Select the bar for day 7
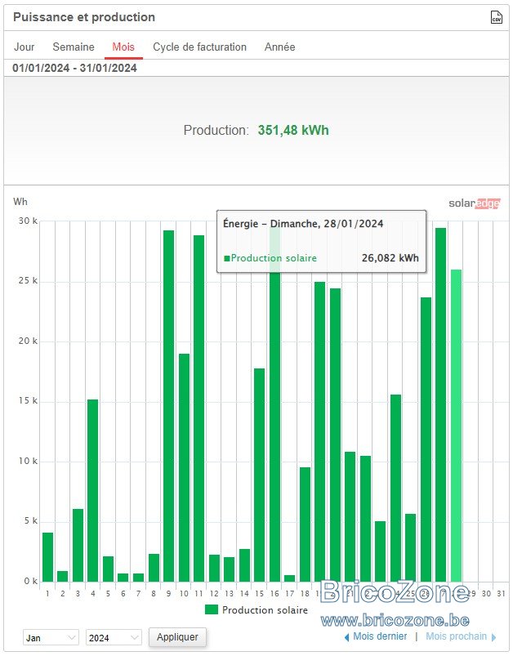Image resolution: width=513 pixels, height=656 pixels. click(139, 578)
